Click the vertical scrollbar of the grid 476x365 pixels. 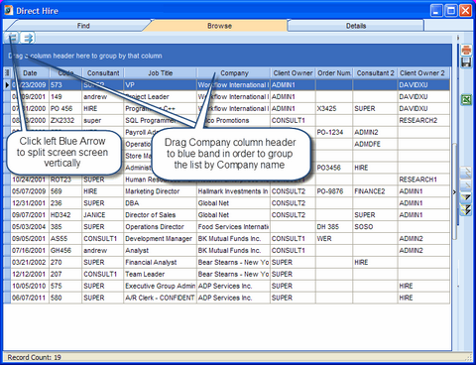coord(455,190)
